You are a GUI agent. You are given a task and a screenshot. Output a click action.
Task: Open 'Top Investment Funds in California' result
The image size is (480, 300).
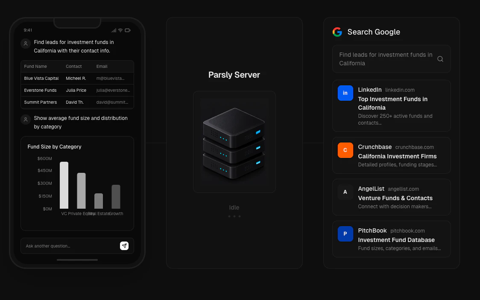click(x=392, y=103)
